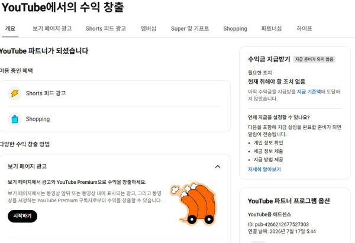Collapse the 보기 페이지 광고 section chevron
The height and width of the screenshot is (243, 355).
tap(218, 167)
